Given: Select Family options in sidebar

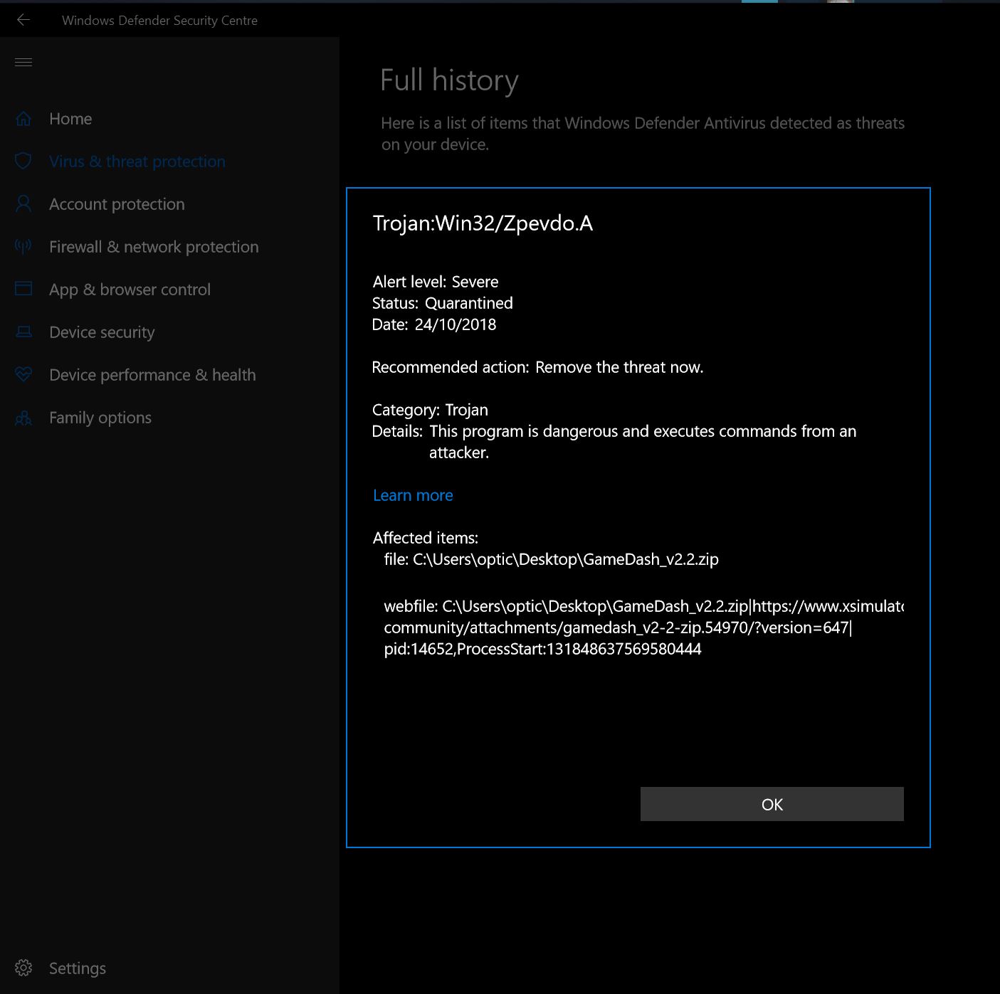Looking at the screenshot, I should (x=100, y=418).
